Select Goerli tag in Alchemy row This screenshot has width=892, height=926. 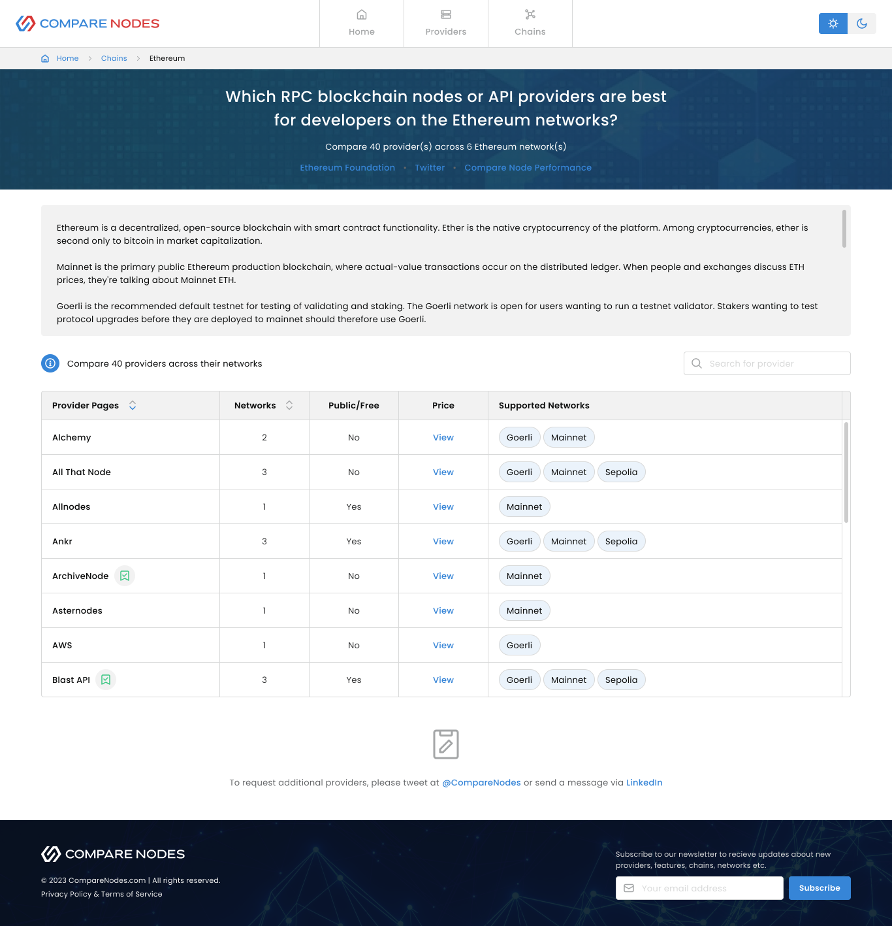(520, 437)
